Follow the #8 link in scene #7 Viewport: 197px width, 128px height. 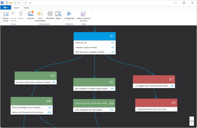172,86
